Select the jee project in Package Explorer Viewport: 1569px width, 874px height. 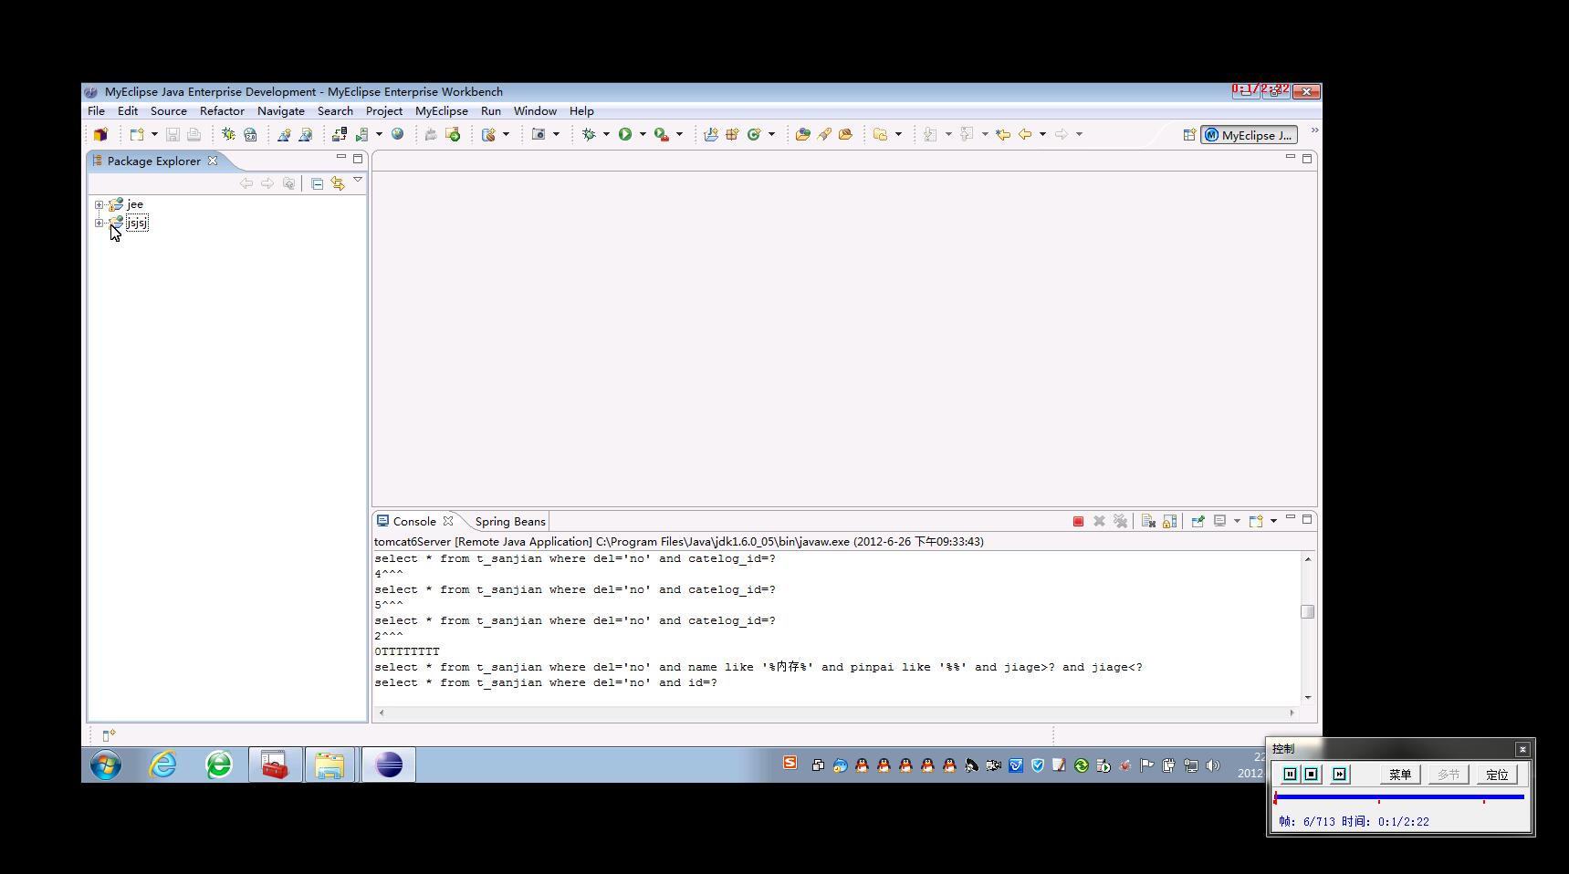135,204
